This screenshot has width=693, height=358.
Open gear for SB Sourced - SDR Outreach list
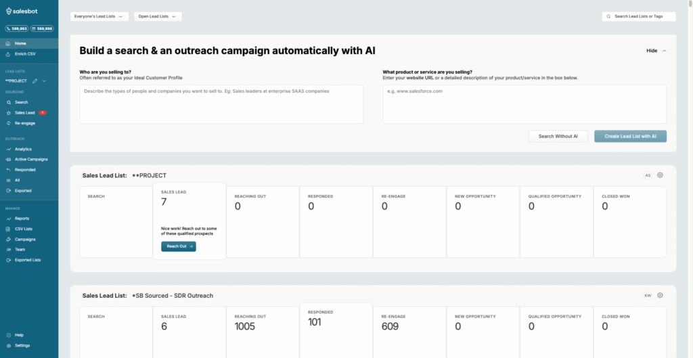660,295
